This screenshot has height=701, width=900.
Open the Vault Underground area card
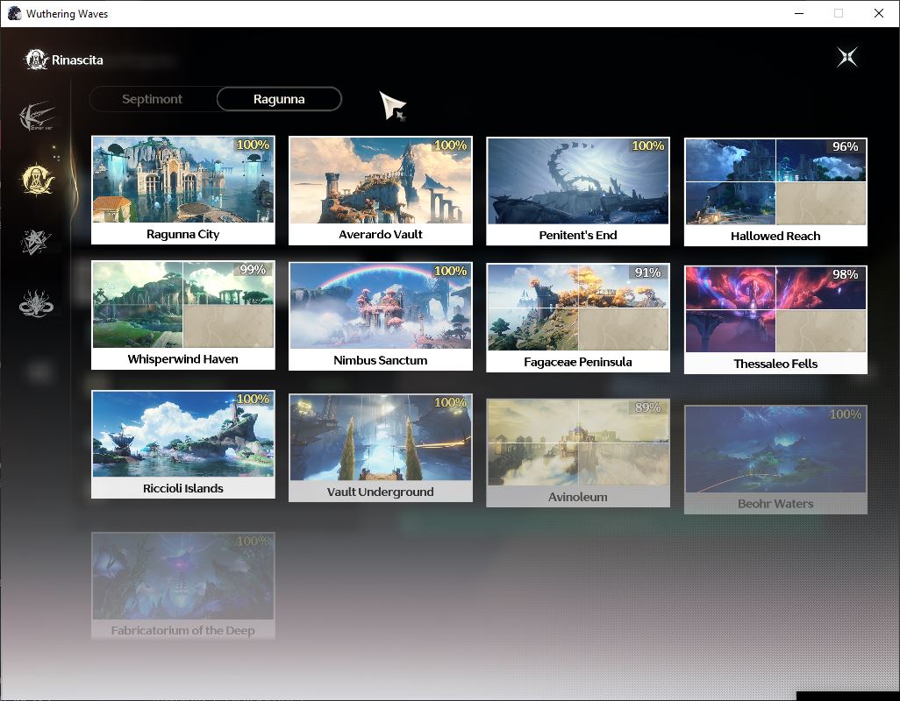coord(381,448)
